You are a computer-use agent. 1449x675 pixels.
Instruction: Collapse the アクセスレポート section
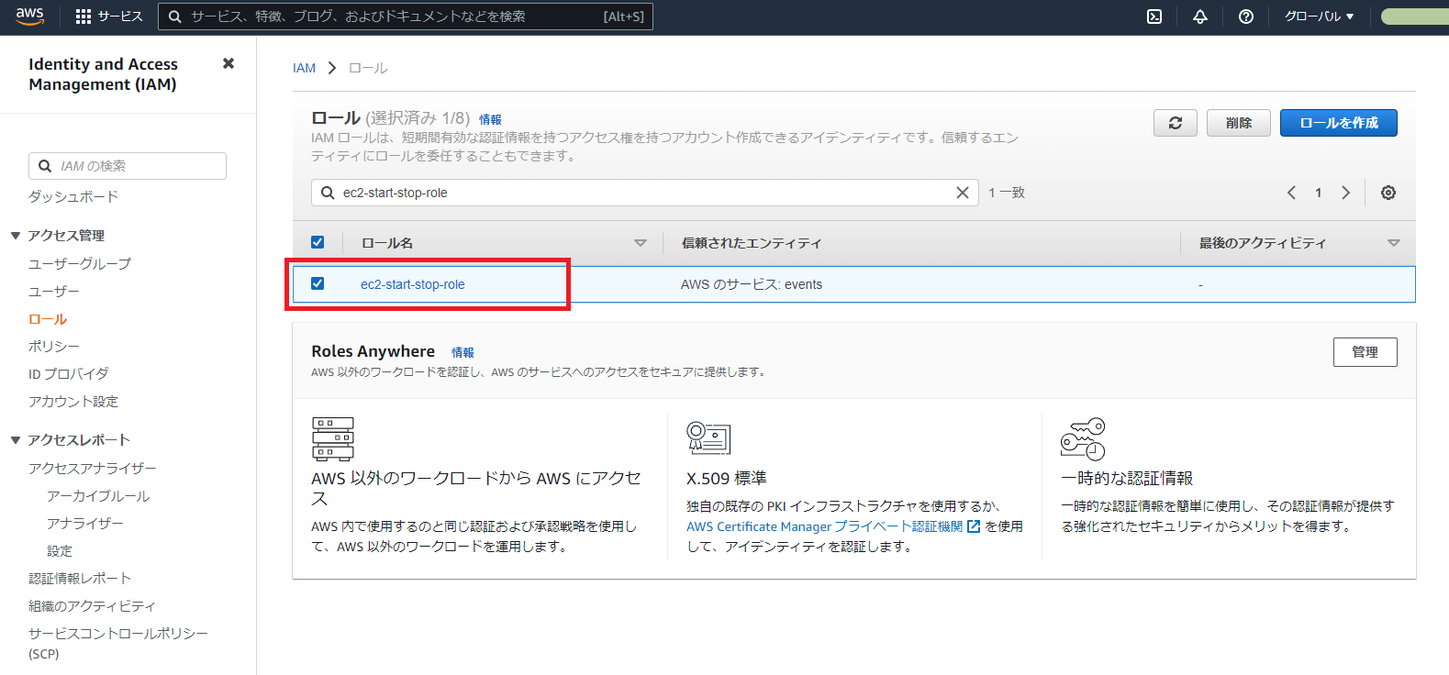[16, 440]
